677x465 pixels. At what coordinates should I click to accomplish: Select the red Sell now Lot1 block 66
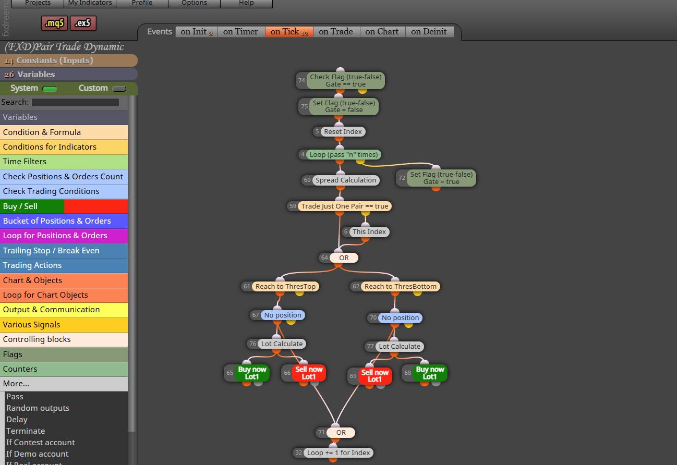[309, 373]
